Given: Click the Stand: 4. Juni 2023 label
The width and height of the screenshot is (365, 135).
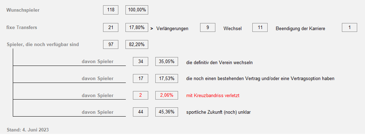Looking at the screenshot, I should point(28,130).
